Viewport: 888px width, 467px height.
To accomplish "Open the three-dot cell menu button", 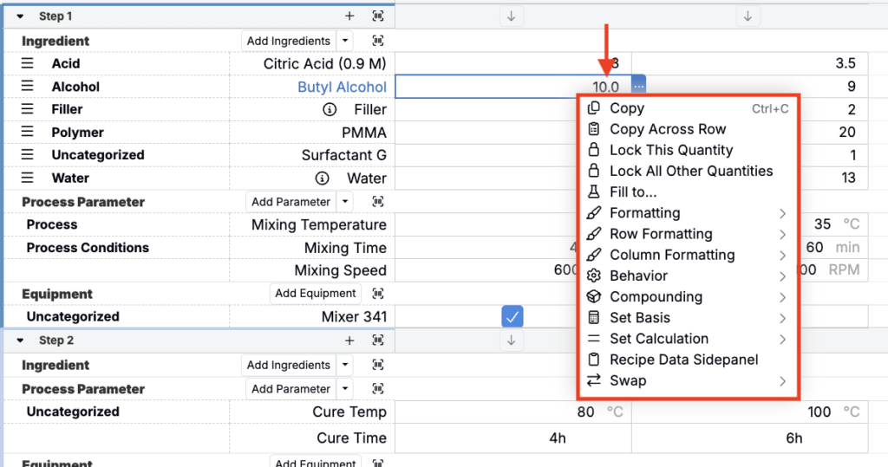I will pyautogui.click(x=638, y=86).
